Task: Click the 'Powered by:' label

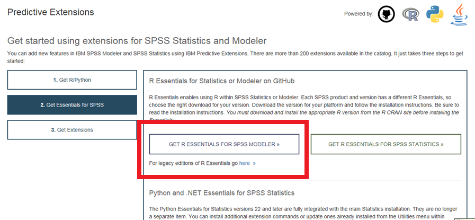Action: point(359,14)
